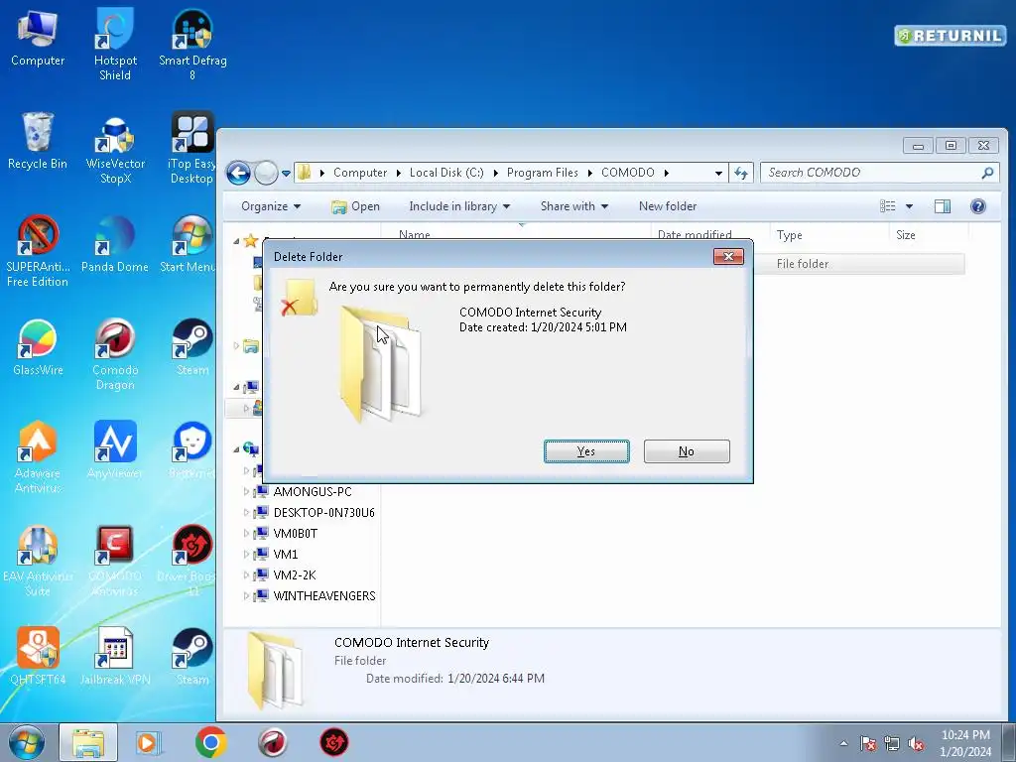Launch AnyViewer shortcut
Screen dimensions: 1016x762
click(x=115, y=450)
